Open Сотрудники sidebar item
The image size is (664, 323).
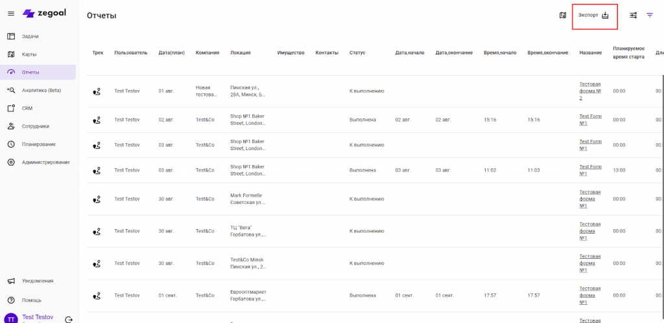click(x=35, y=126)
